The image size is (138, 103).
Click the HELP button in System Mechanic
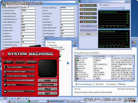click(47, 89)
